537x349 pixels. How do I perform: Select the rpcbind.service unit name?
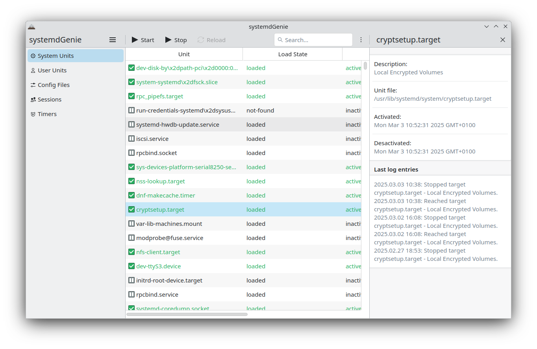(x=157, y=295)
